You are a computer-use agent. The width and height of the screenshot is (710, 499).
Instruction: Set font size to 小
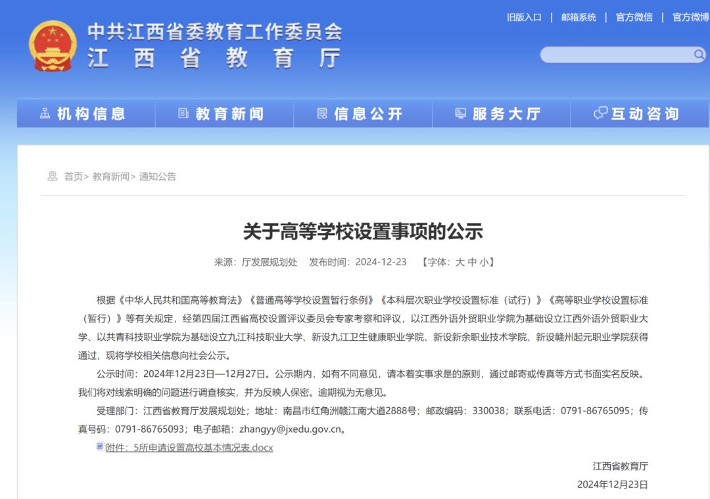484,262
